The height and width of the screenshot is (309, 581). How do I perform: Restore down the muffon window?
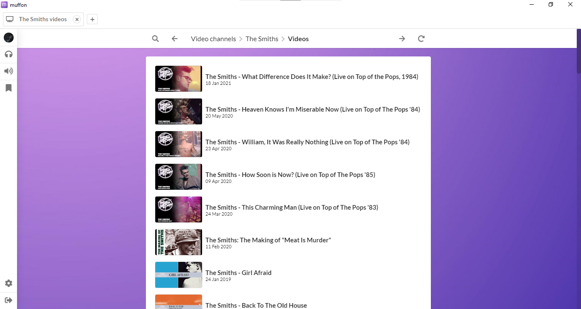coord(551,5)
